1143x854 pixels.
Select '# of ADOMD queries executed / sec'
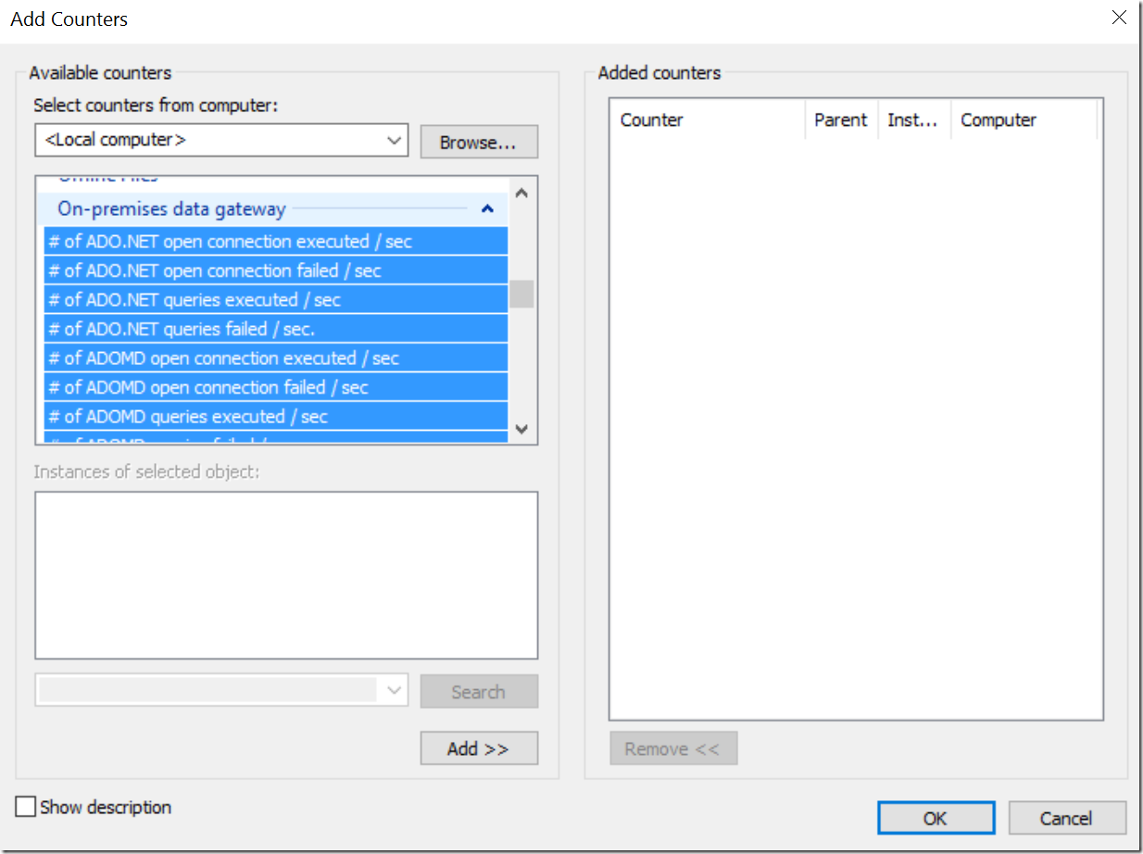[x=276, y=417]
